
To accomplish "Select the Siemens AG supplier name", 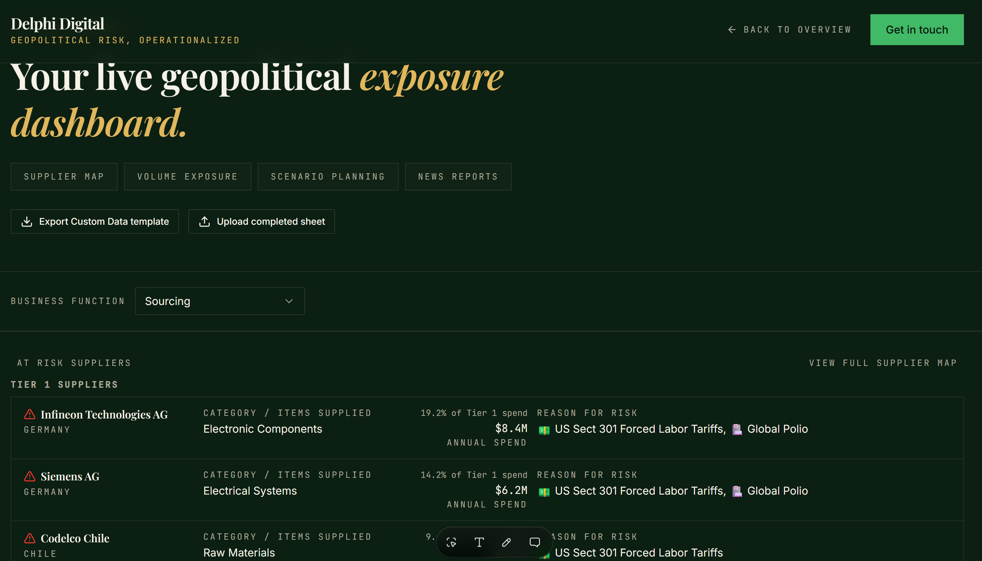I will [70, 477].
